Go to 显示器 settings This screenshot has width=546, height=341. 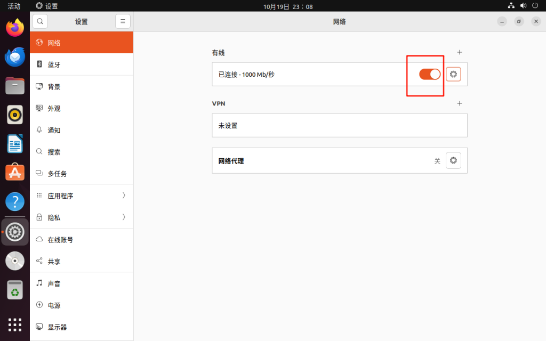tap(81, 327)
